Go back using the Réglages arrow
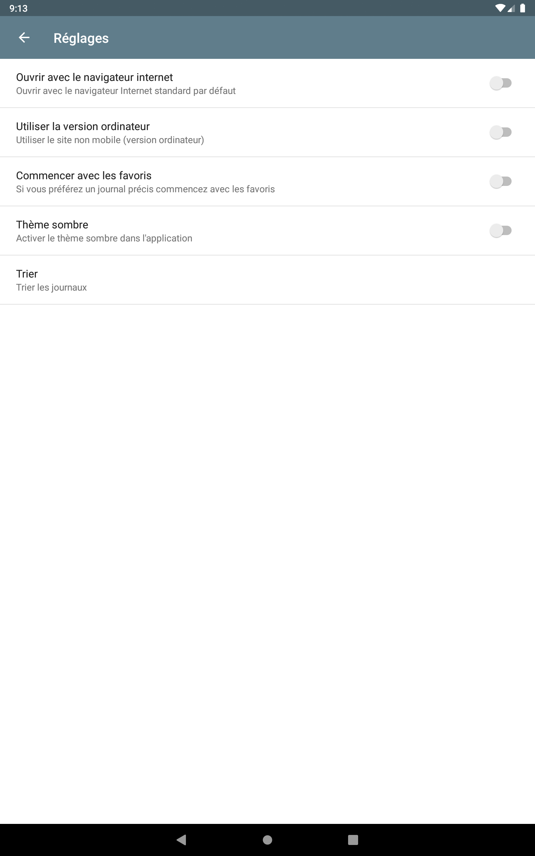The width and height of the screenshot is (535, 856). [24, 37]
